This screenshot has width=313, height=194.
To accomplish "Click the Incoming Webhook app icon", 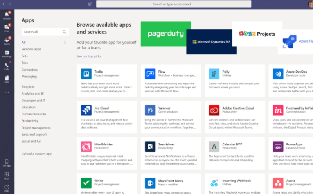I will tap(214, 183).
